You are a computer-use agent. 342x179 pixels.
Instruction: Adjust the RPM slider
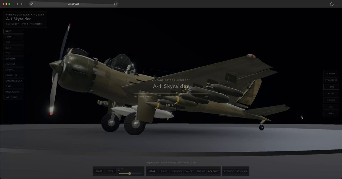coord(131,173)
